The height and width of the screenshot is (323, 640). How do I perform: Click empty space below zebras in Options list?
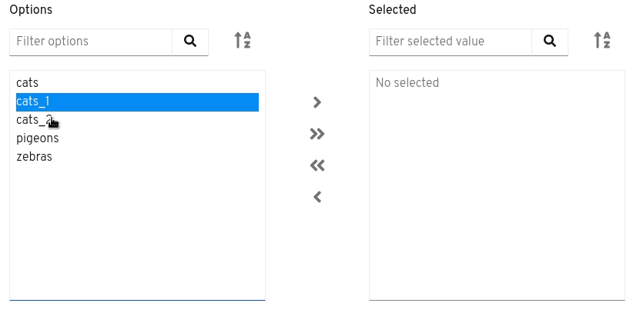click(137, 232)
